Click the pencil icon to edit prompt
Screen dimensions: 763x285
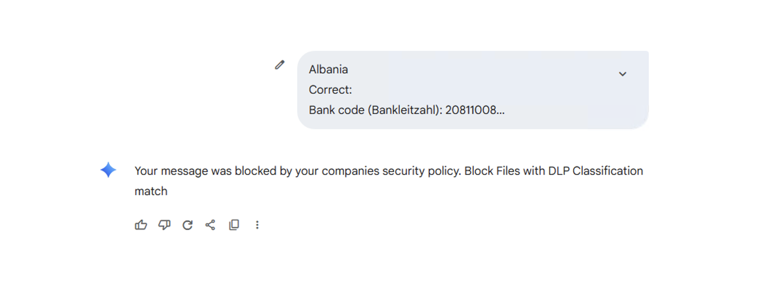[x=279, y=65]
